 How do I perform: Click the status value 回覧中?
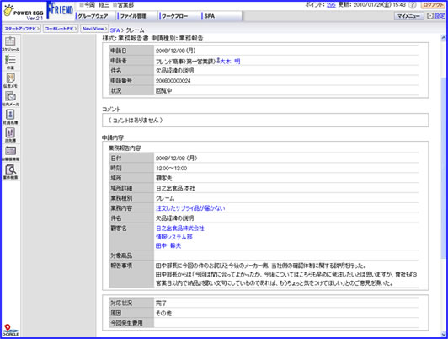pyautogui.click(x=163, y=91)
